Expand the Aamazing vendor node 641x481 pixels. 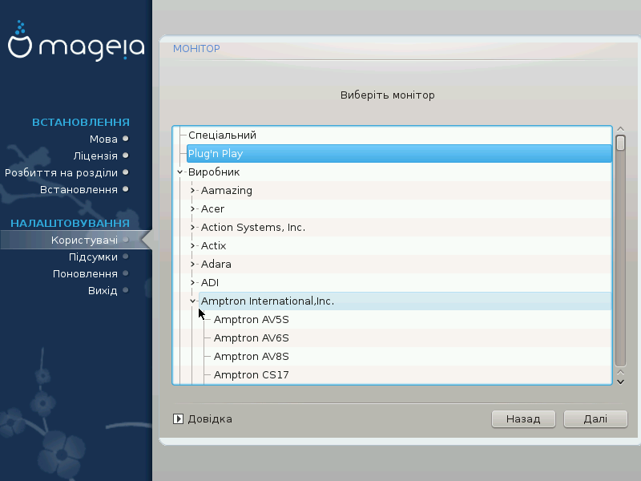[x=192, y=191]
